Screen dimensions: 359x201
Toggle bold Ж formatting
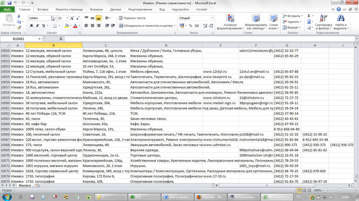(x=32, y=26)
